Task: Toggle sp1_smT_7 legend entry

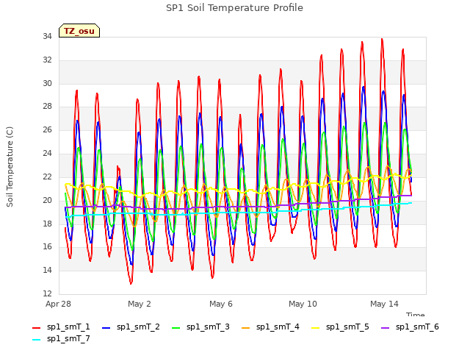Action: click(61, 338)
